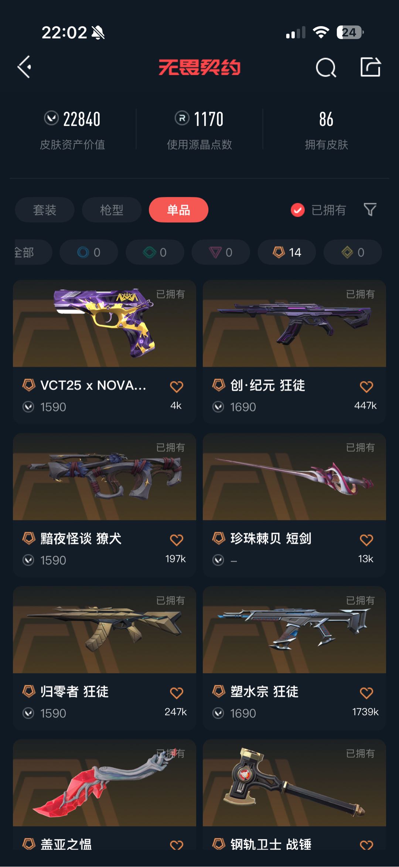This screenshot has width=399, height=867.
Task: Tap the 全部 filter chip
Action: click(x=33, y=252)
